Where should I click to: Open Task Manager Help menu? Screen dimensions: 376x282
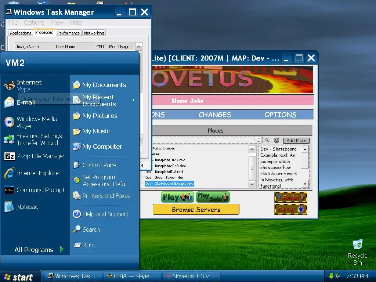(x=76, y=22)
